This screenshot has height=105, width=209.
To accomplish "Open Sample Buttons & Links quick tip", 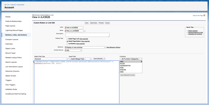I will pyautogui.click(x=196, y=32).
